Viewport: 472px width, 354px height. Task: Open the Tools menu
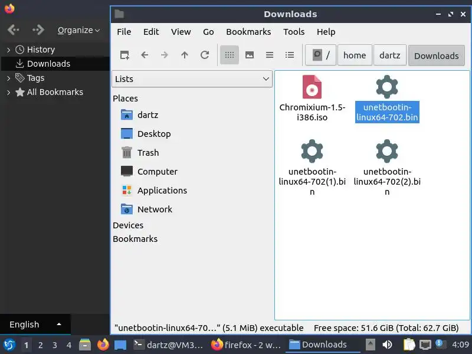[x=294, y=32]
